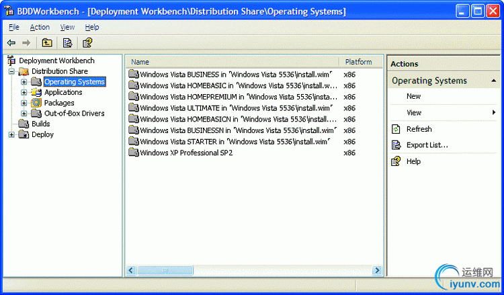Click the Help icon in Actions pane

coord(396,161)
